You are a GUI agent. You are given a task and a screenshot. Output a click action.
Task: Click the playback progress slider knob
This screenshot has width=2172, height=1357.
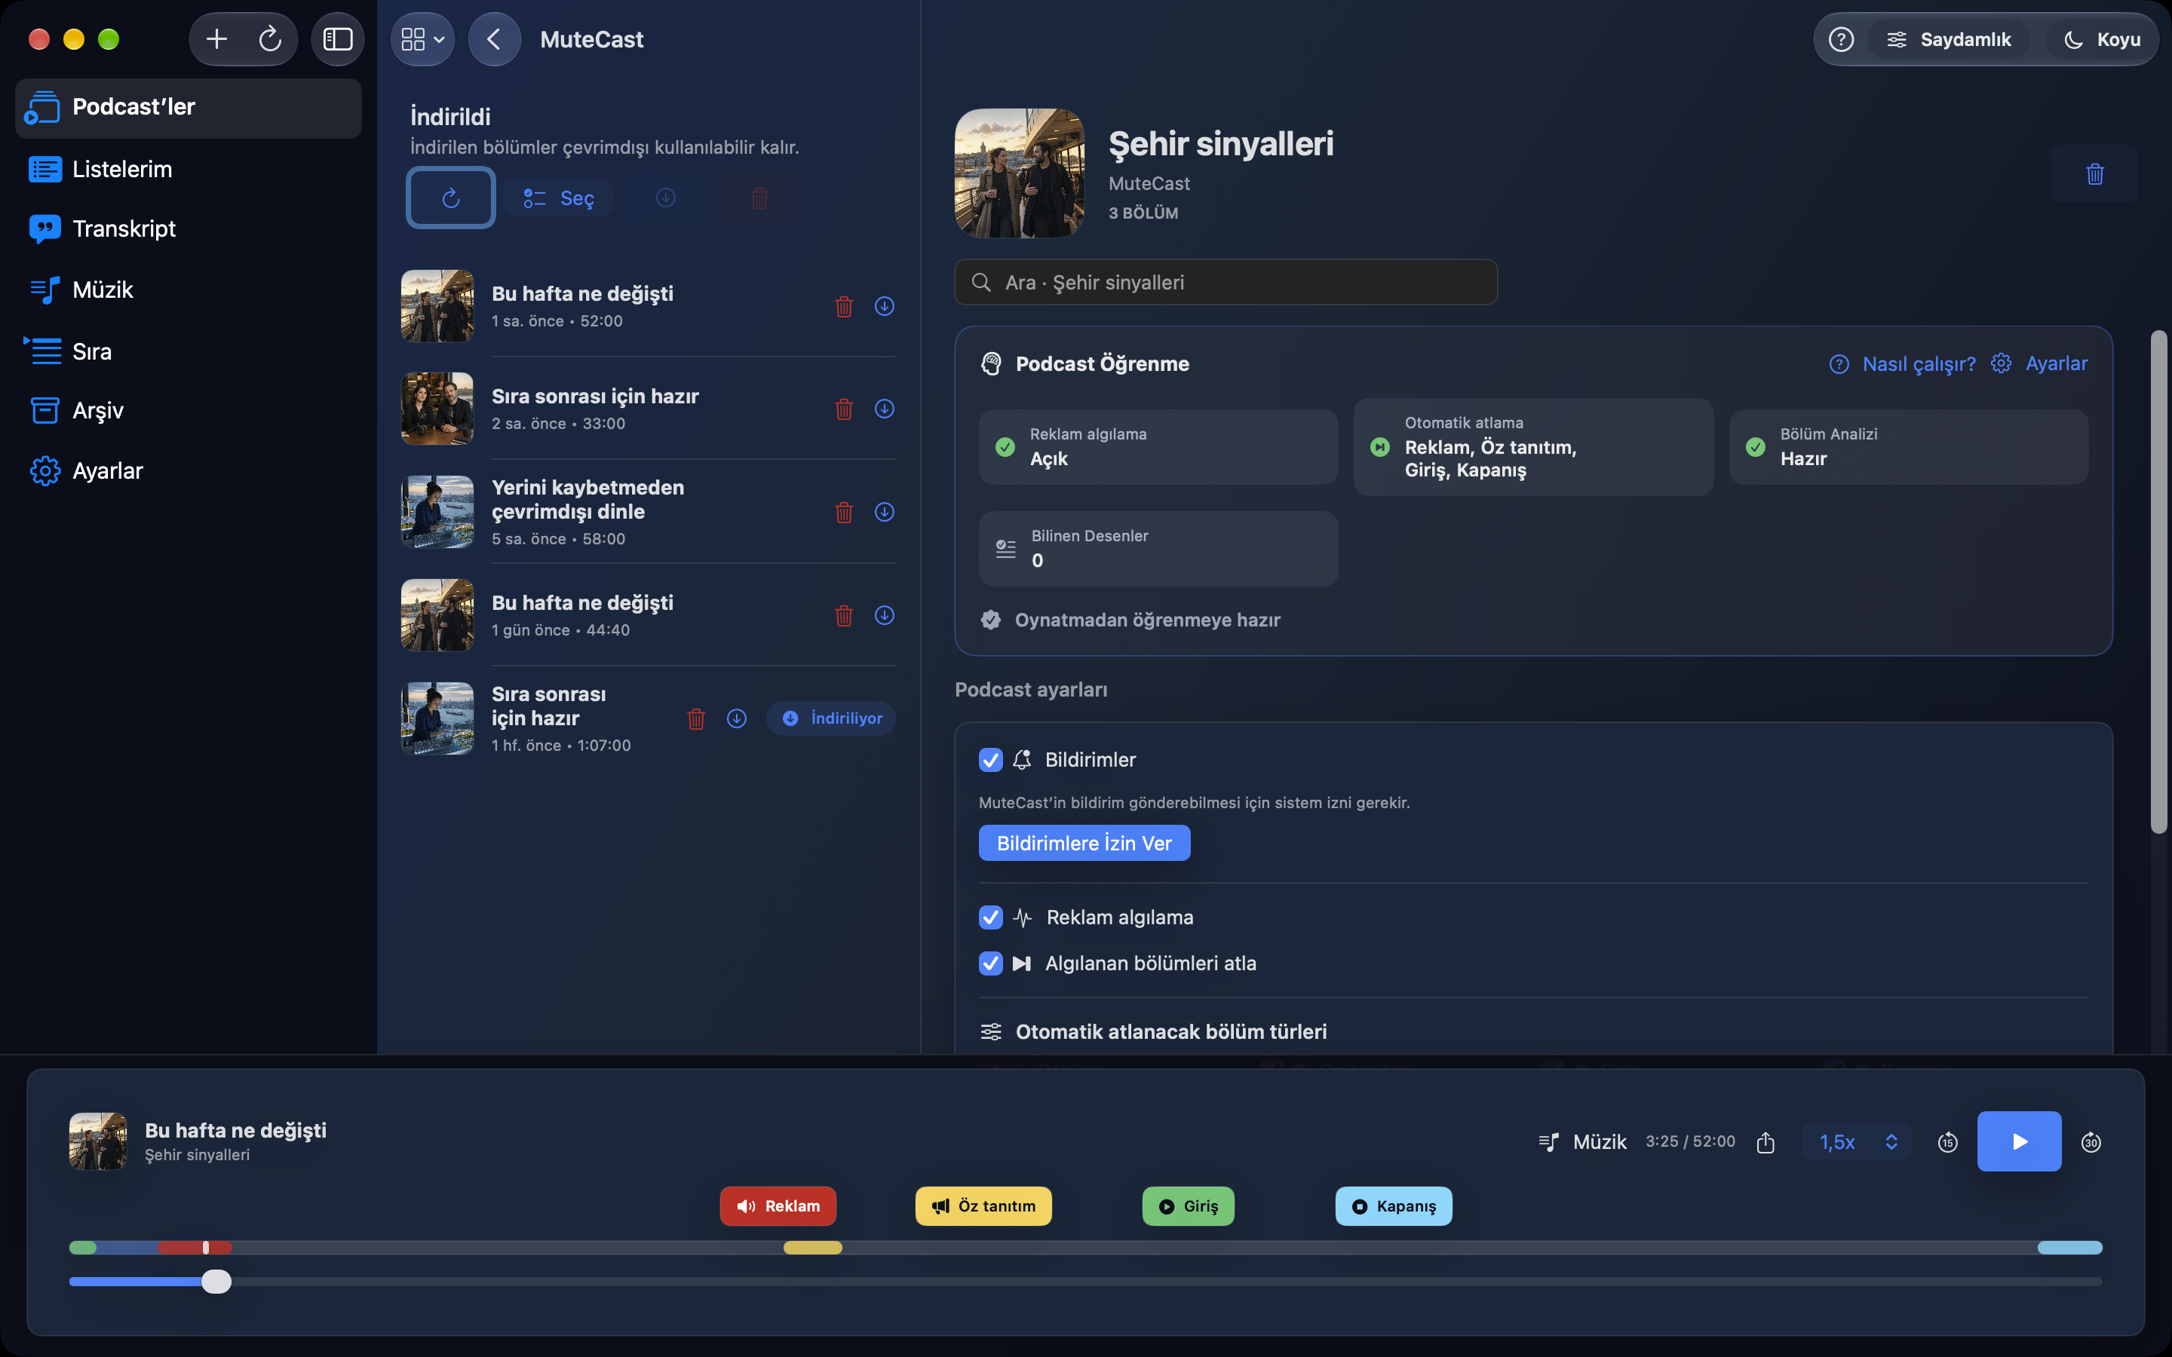tap(216, 1282)
